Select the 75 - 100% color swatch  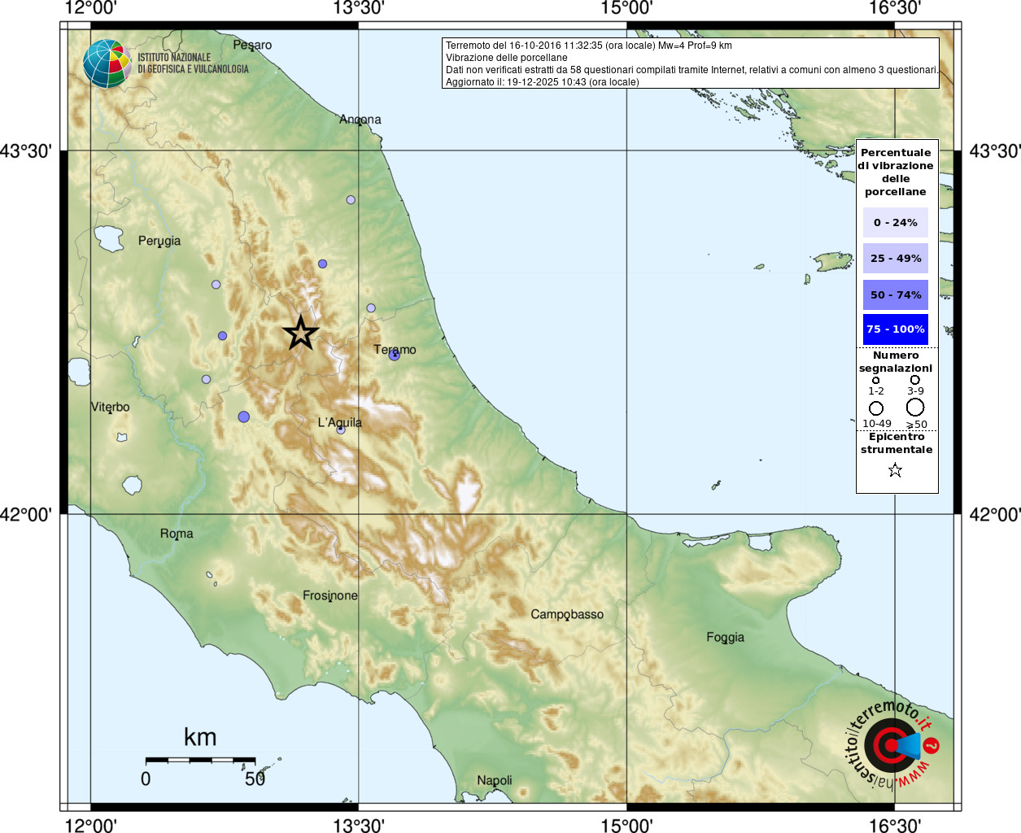pyautogui.click(x=896, y=329)
